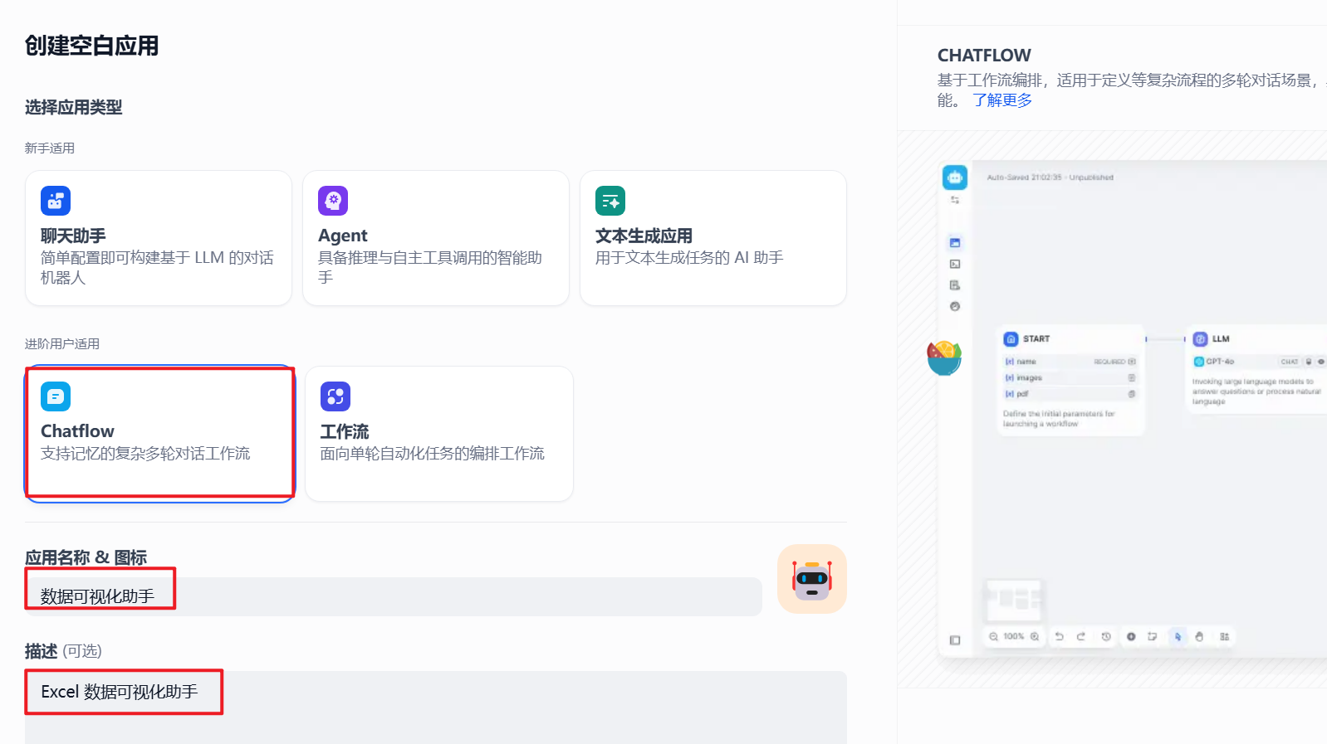This screenshot has width=1327, height=744.
Task: Click zoom out icon in preview toolbar
Action: click(993, 637)
